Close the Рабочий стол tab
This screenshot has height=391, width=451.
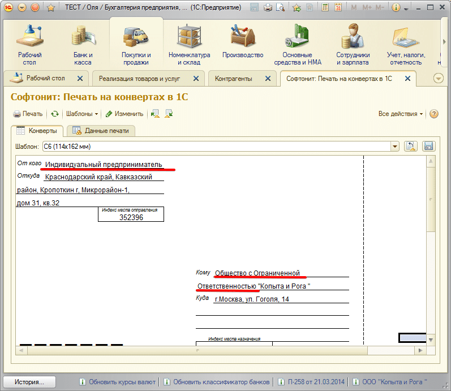[x=80, y=79]
